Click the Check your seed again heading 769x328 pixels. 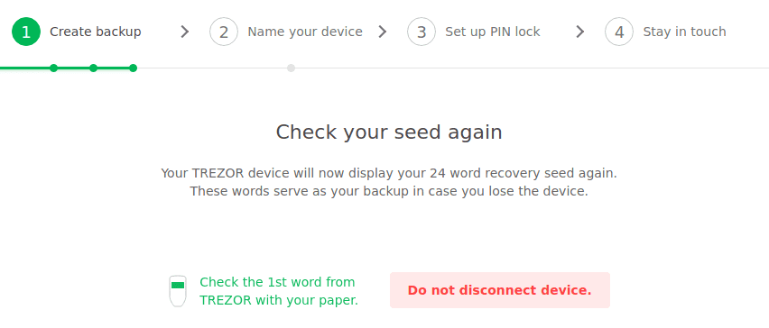(x=389, y=132)
